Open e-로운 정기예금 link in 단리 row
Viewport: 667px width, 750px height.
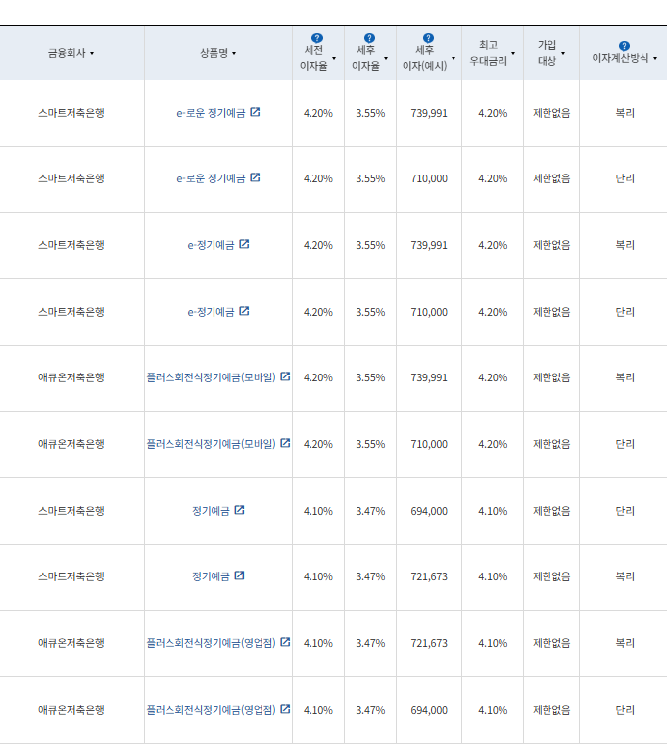(211, 178)
